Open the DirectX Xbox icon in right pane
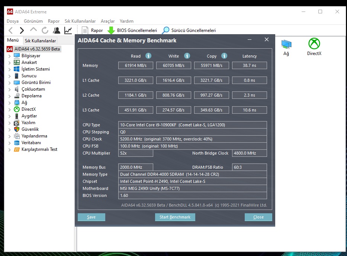This screenshot has height=256, width=347. (x=314, y=43)
